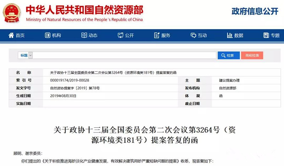Click the 函 document type value
Viewport: 284px width, 166px height.
point(221,96)
